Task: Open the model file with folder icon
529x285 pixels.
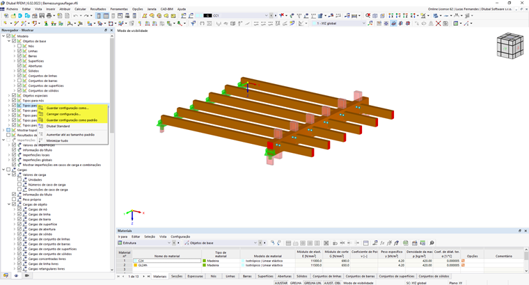Action: click(13, 15)
